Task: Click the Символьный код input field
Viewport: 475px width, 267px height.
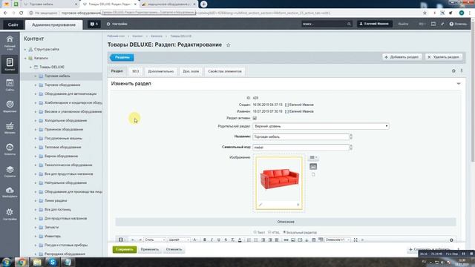Action: pyautogui.click(x=301, y=148)
